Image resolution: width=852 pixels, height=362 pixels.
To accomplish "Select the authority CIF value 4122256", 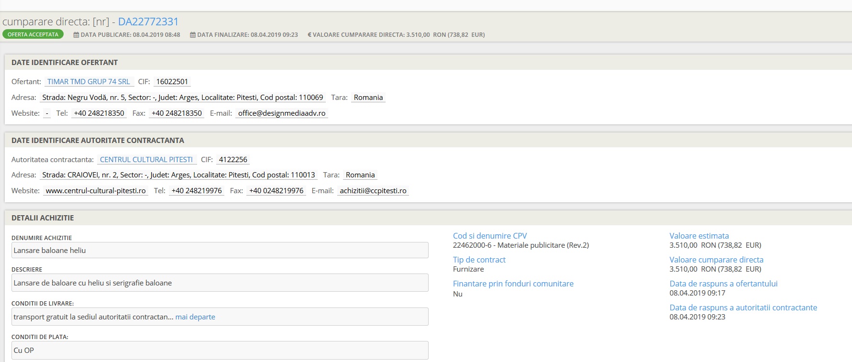I will [233, 160].
